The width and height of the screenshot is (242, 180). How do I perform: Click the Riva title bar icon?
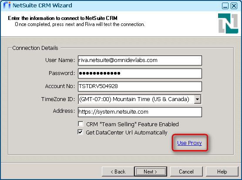[x=7, y=5]
